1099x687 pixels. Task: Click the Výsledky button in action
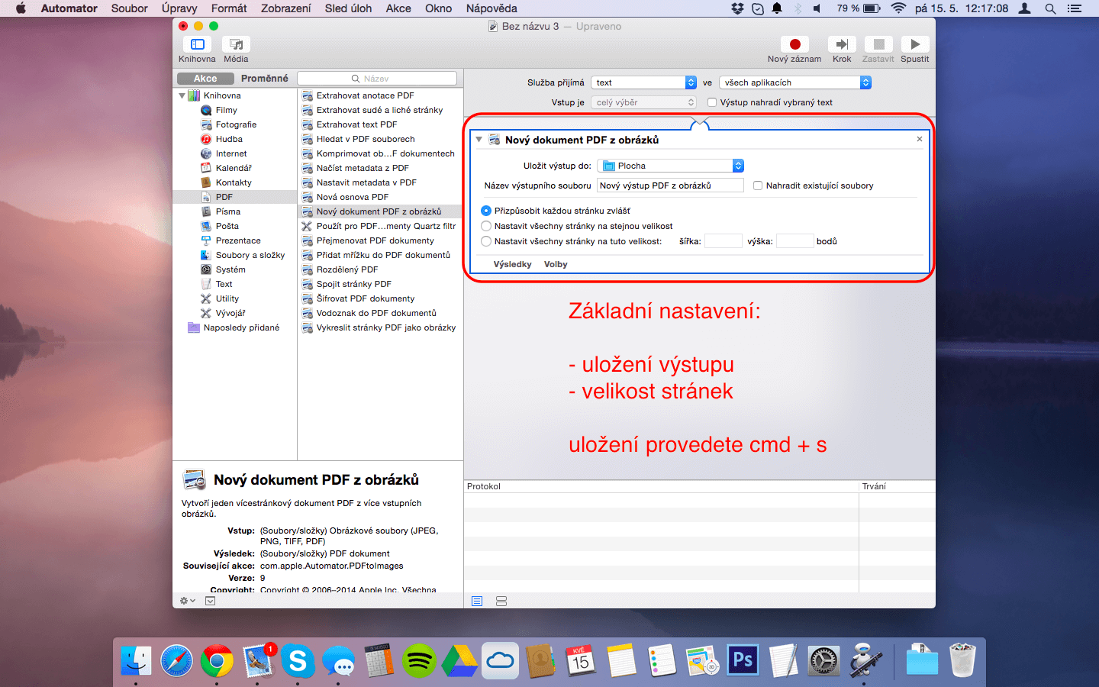512,264
